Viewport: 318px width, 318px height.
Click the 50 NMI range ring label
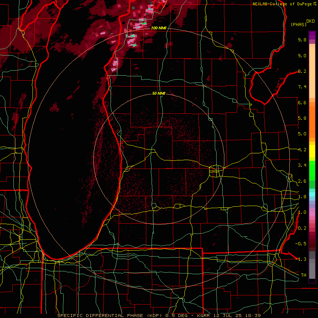pyautogui.click(x=159, y=93)
